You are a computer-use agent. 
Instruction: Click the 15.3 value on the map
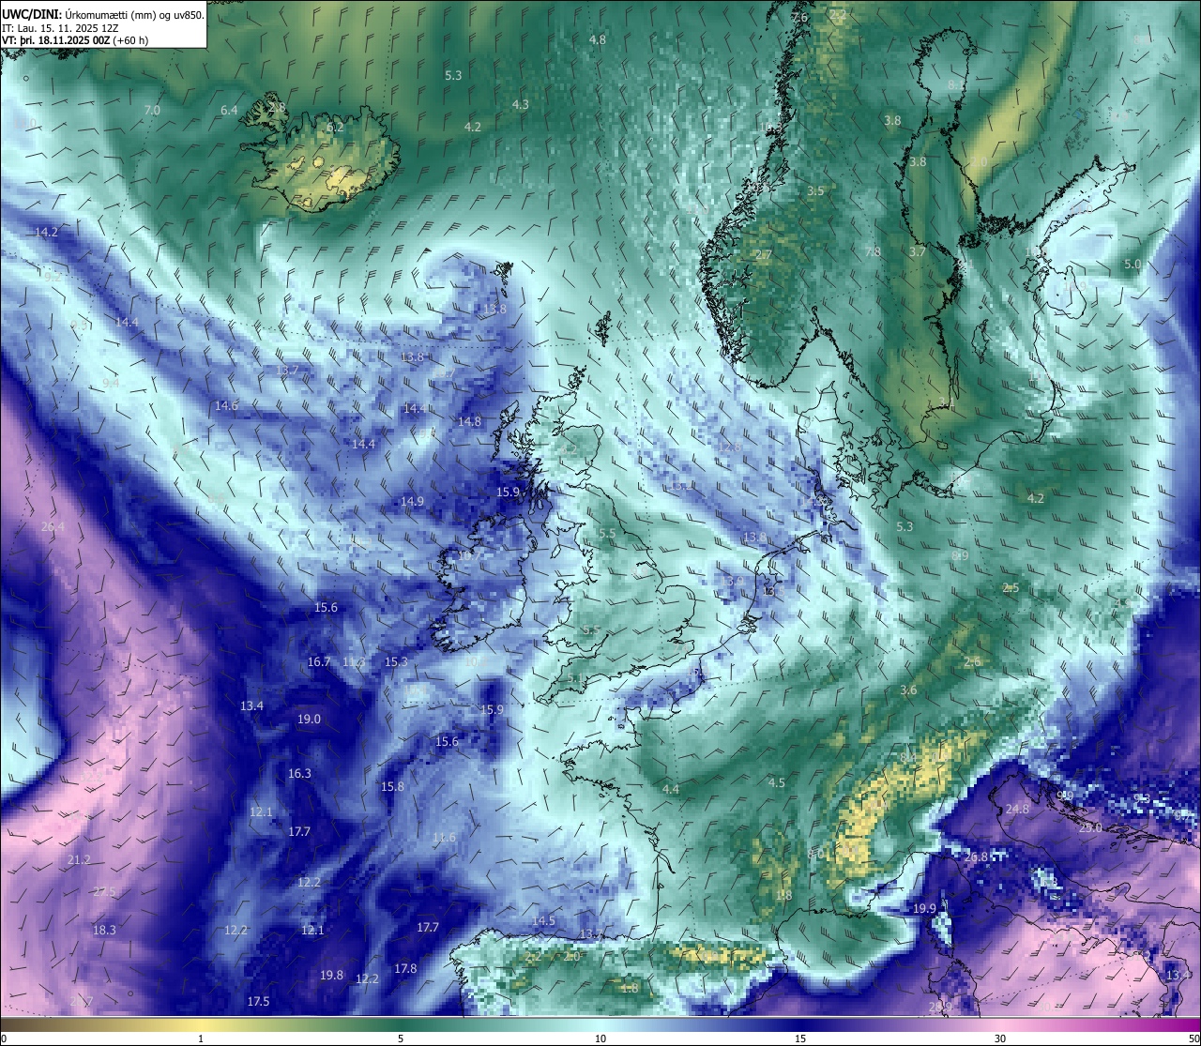(x=396, y=662)
